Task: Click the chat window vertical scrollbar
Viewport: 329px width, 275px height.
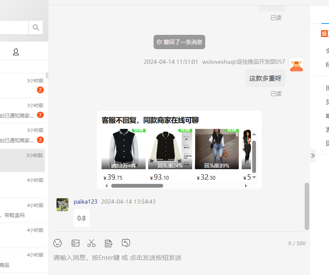Action: [307, 207]
